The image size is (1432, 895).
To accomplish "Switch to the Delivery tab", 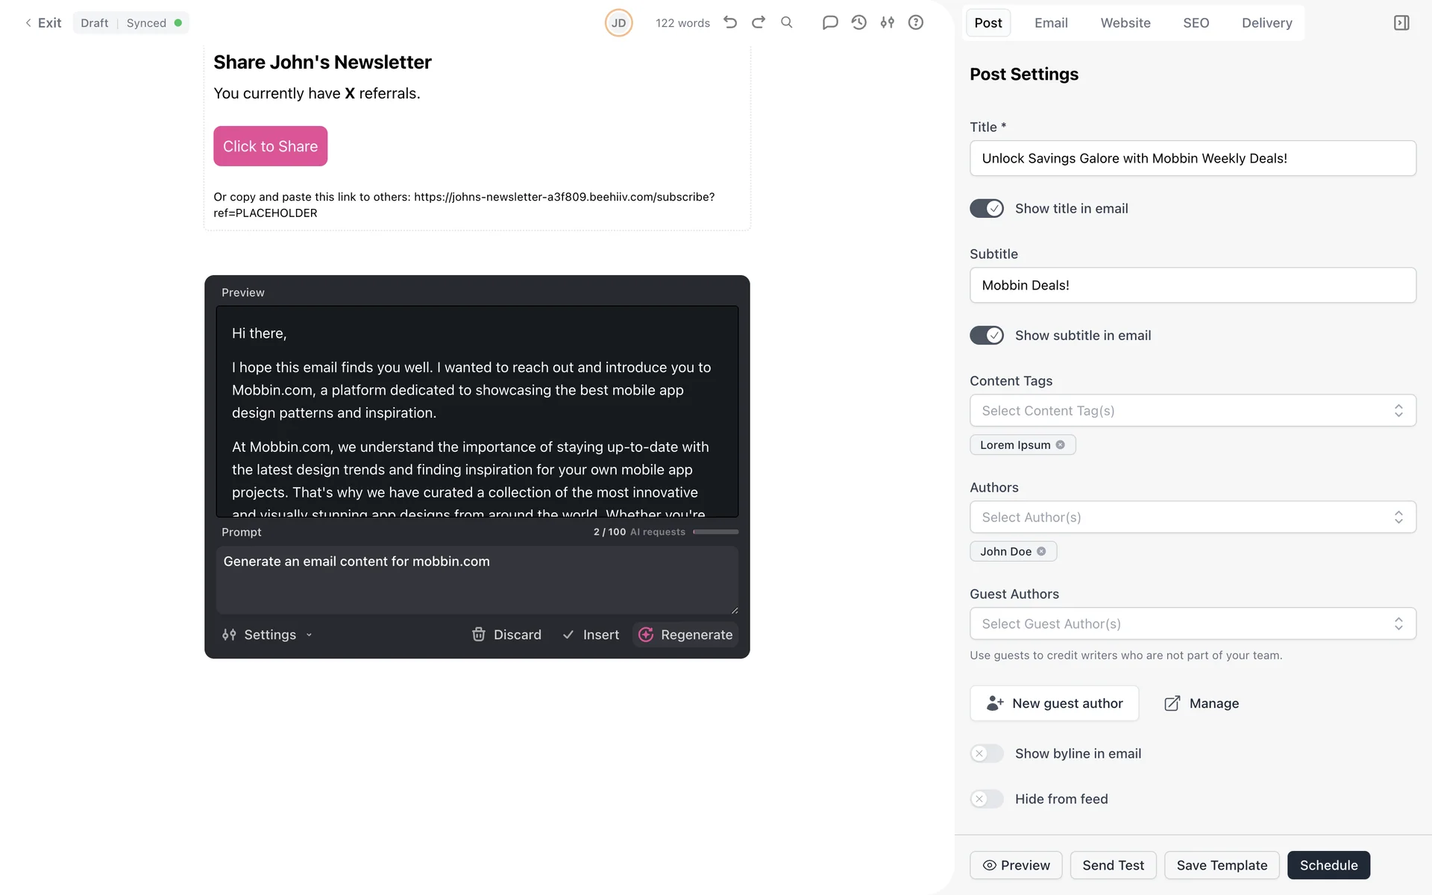I will (1266, 23).
